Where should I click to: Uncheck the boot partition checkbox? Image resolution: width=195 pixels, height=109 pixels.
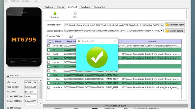coord(49,54)
